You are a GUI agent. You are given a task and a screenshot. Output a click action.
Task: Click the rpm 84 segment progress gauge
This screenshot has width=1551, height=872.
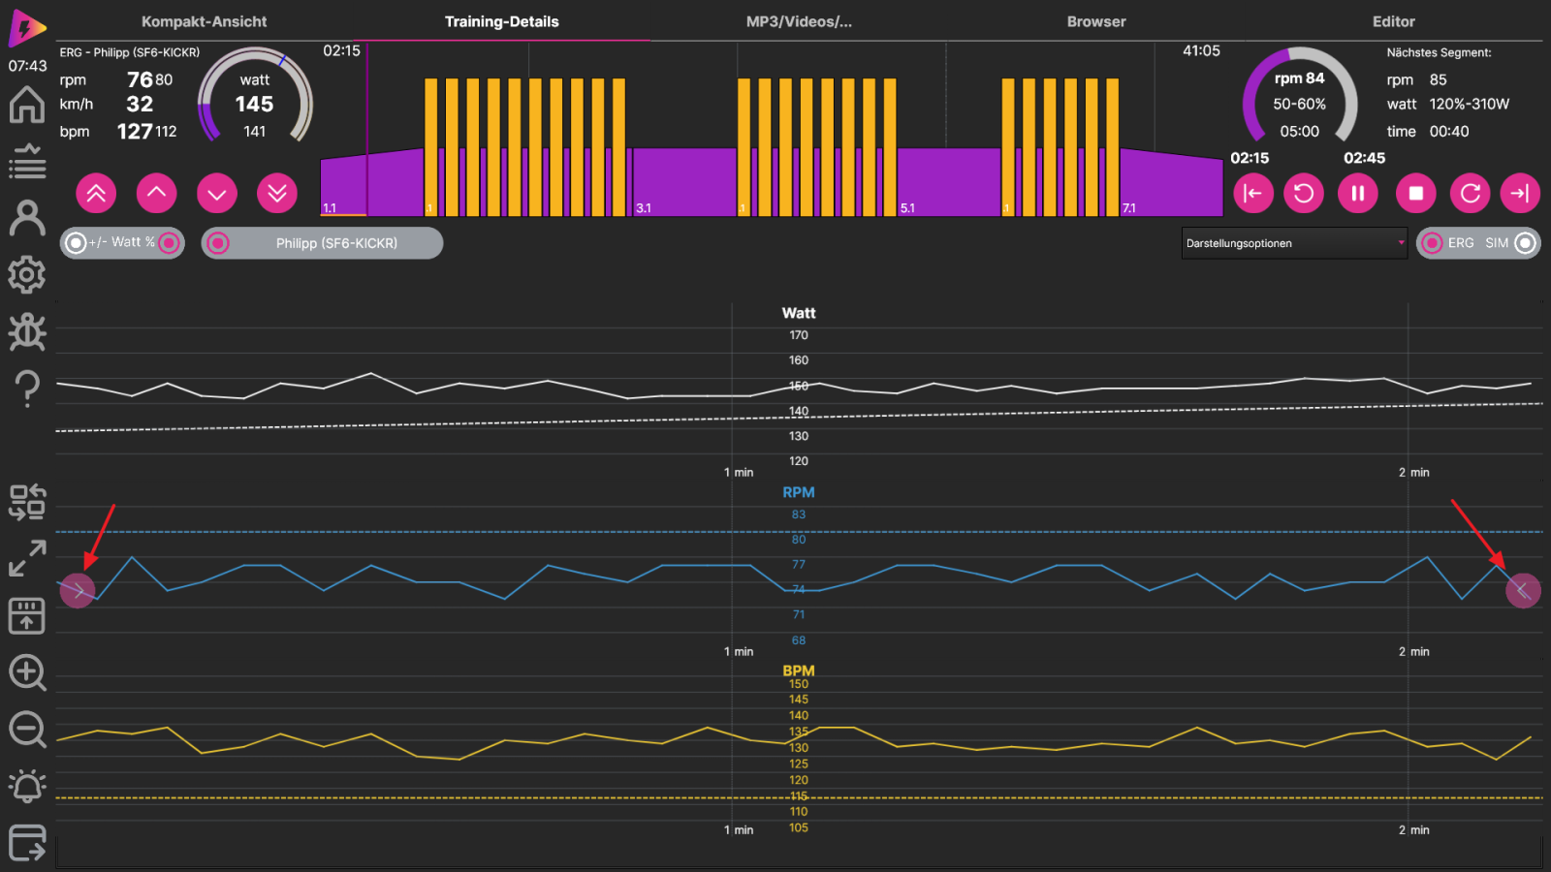point(1299,97)
